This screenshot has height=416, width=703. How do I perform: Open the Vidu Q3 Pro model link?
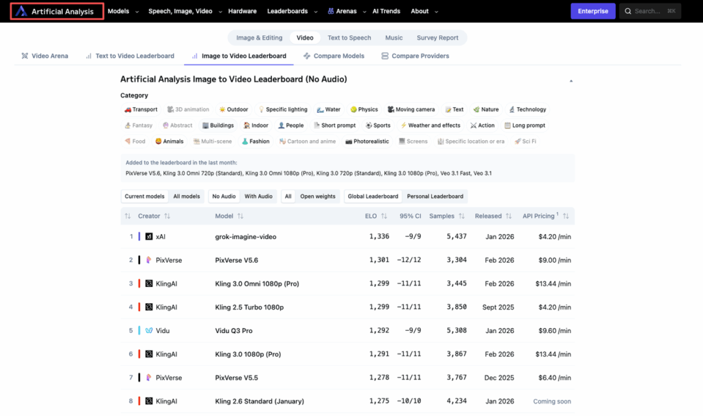tap(233, 331)
